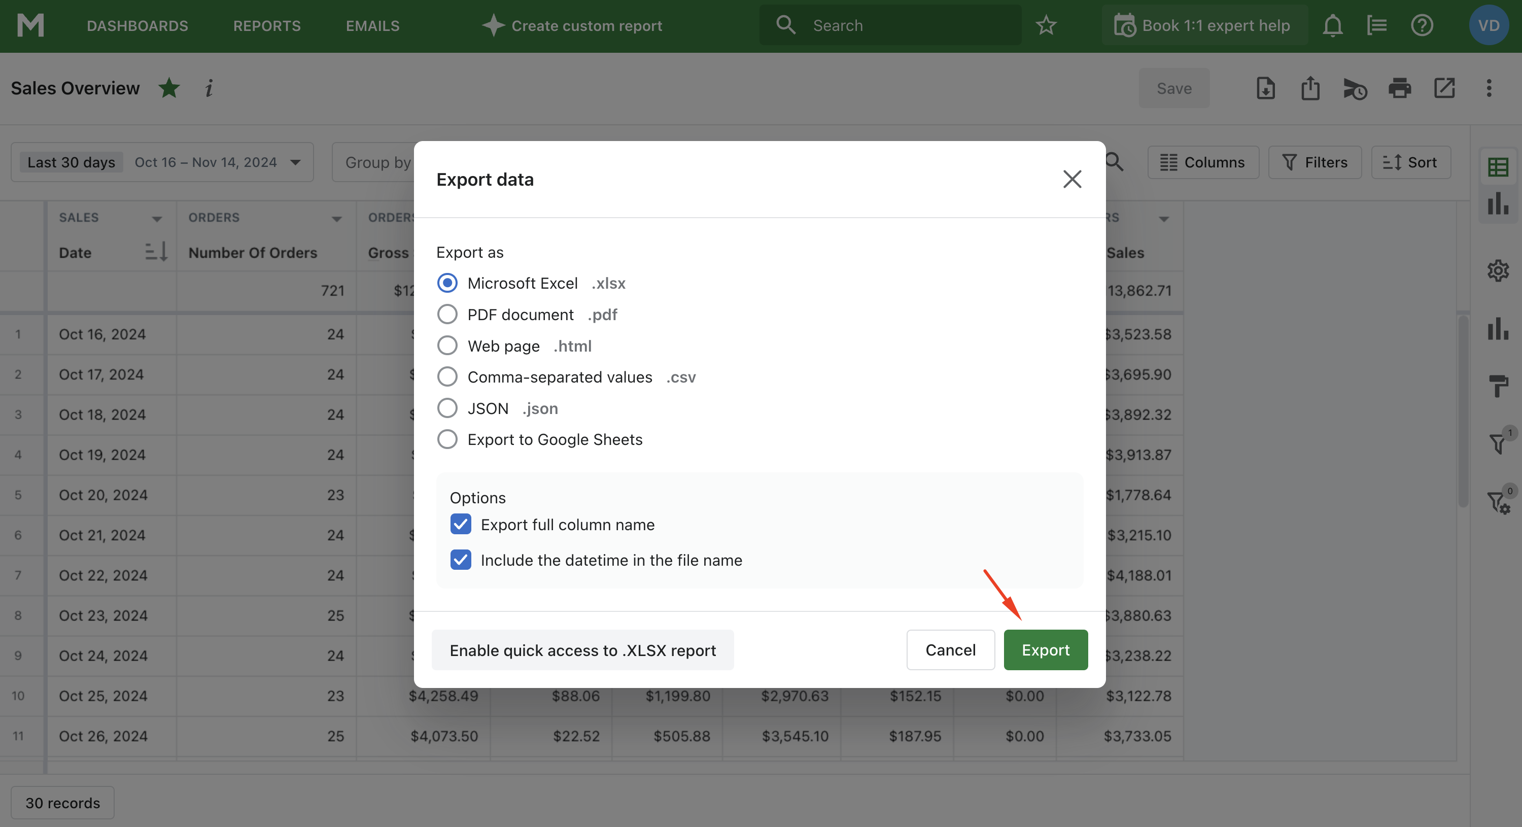1522x827 pixels.
Task: Click the green Export button
Action: click(x=1045, y=650)
